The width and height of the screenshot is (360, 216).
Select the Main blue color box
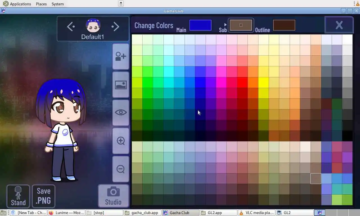[200, 25]
